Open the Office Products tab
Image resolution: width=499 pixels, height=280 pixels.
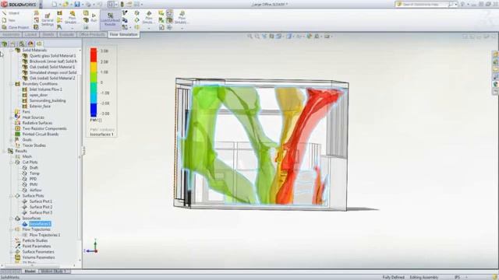coord(92,34)
